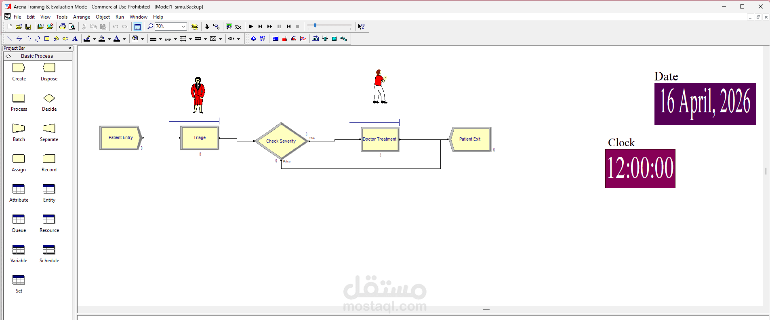Screen dimensions: 770x320
Task: Close the Project Bar panel
Action: tap(70, 48)
